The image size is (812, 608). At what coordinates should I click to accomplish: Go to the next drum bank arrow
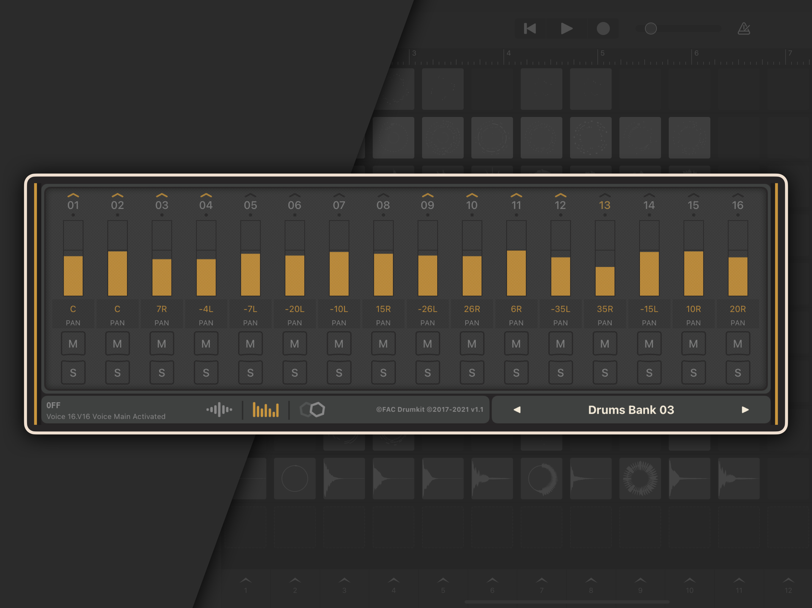pyautogui.click(x=745, y=410)
